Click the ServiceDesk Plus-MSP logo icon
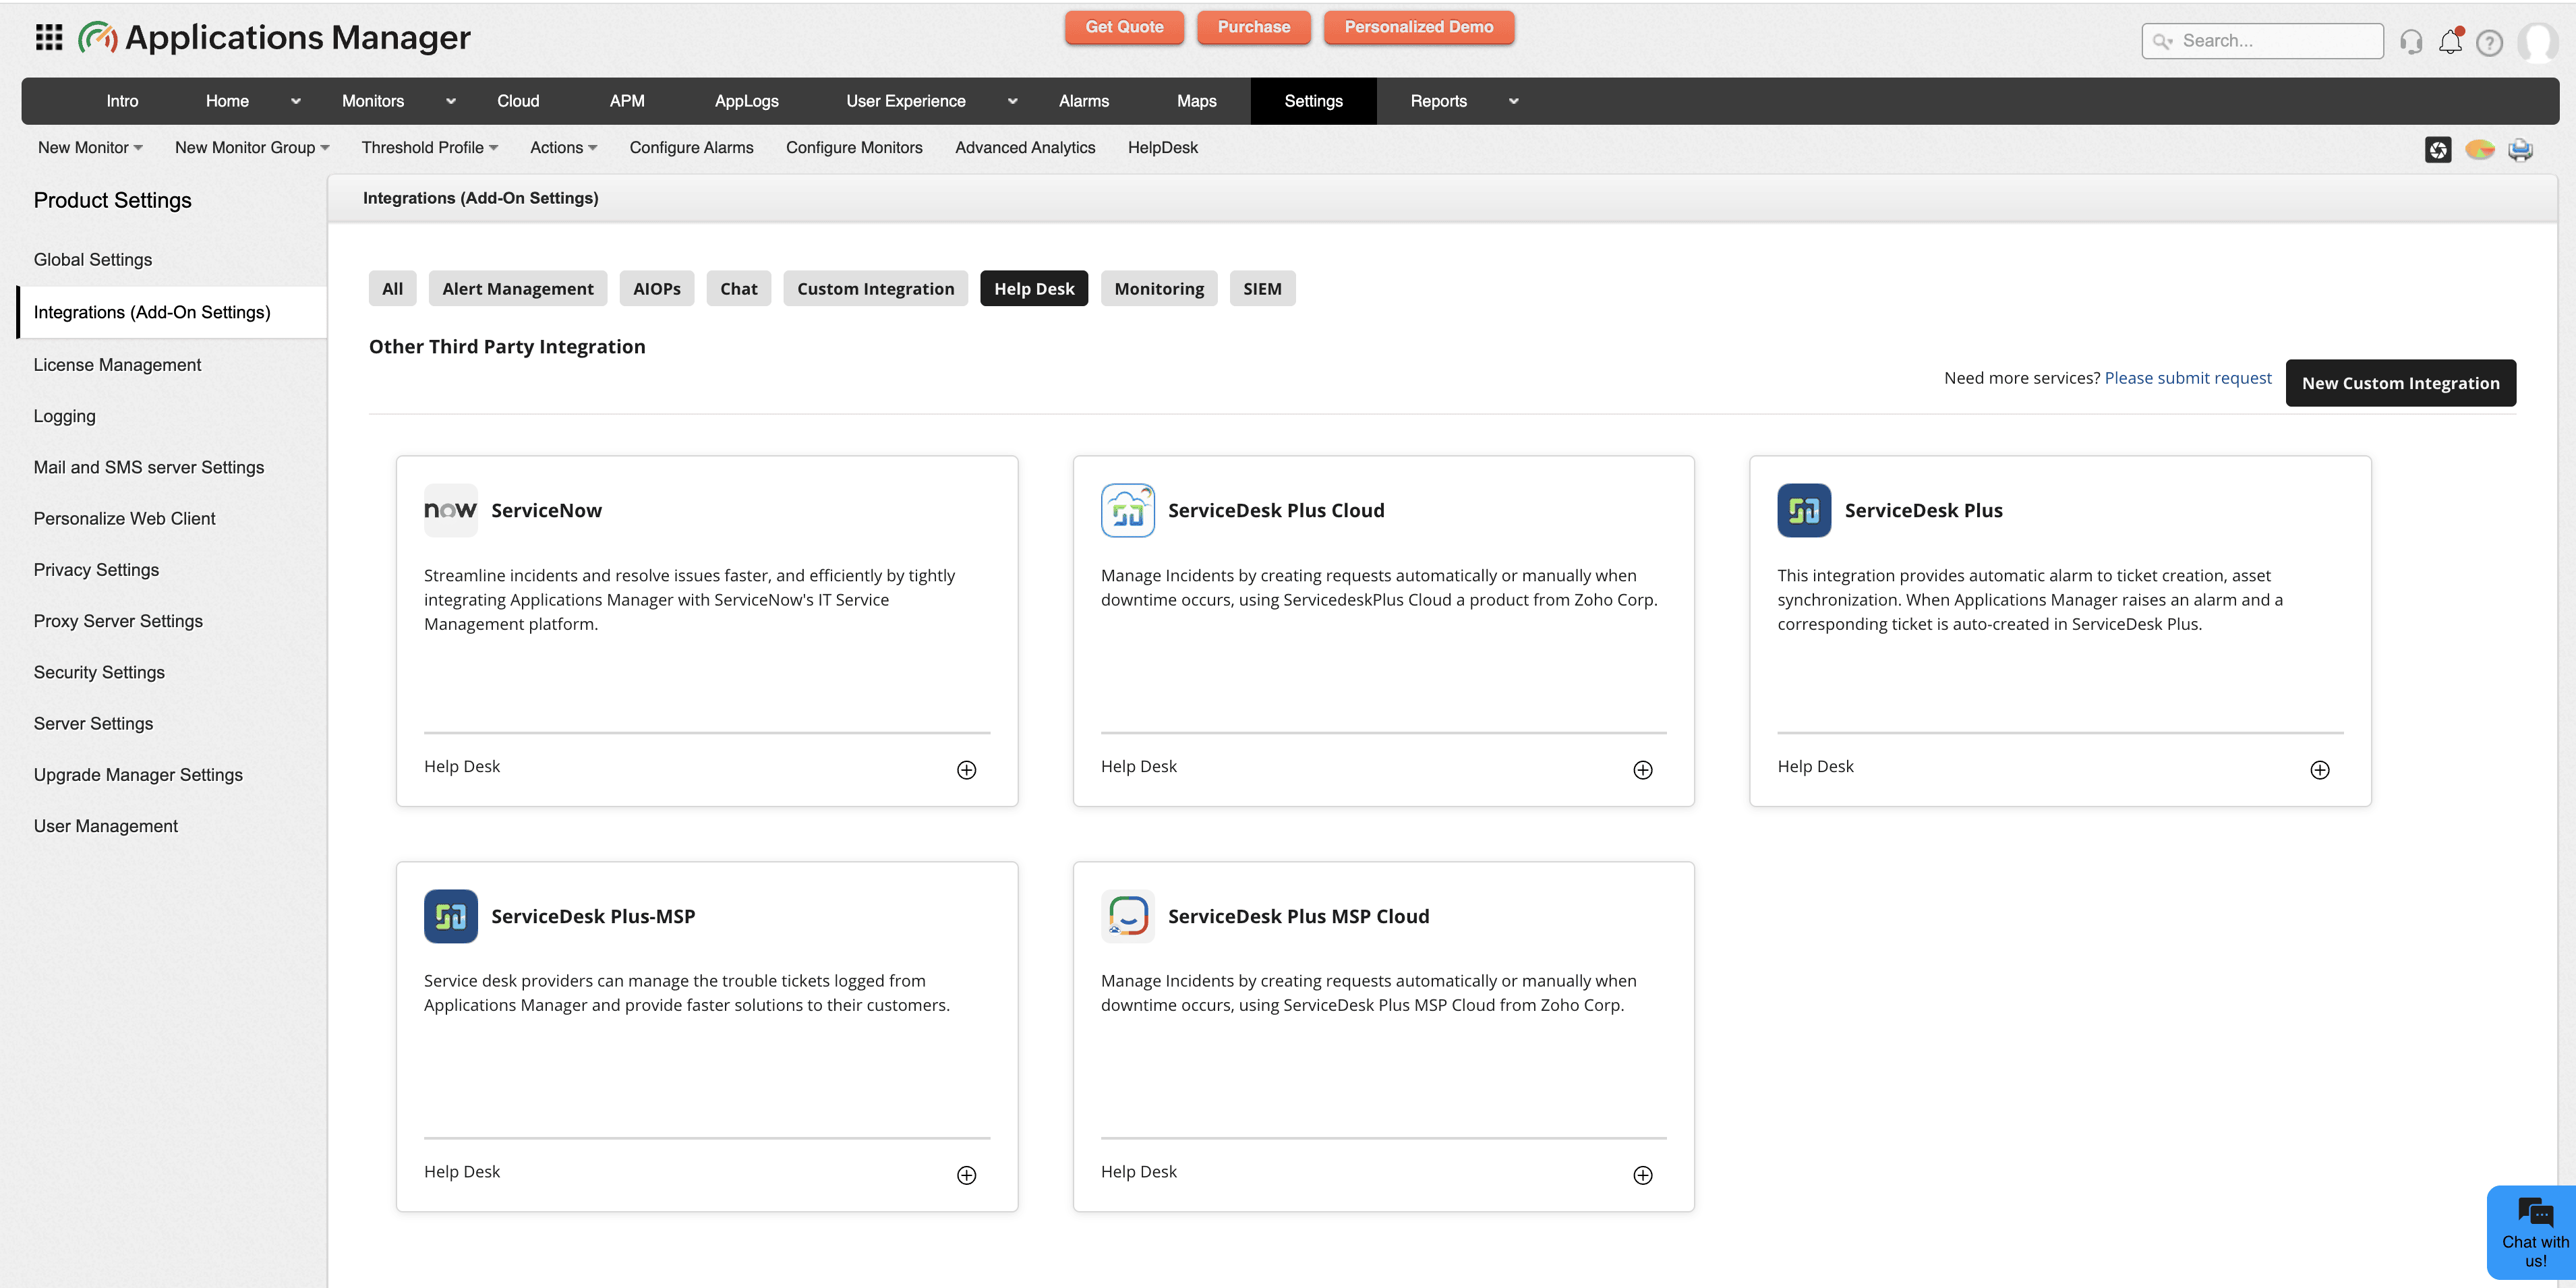 (451, 916)
